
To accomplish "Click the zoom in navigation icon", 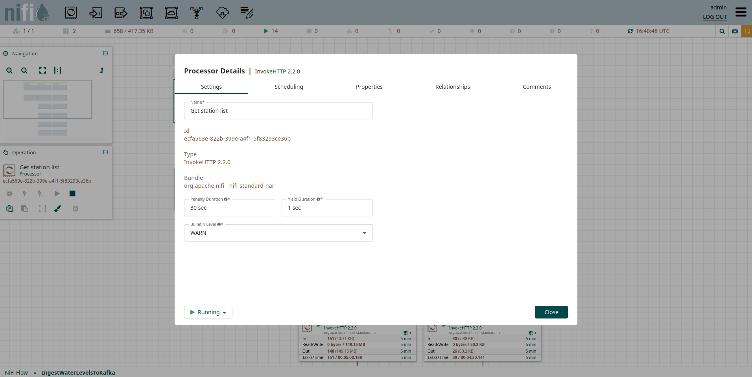I will pyautogui.click(x=9, y=71).
